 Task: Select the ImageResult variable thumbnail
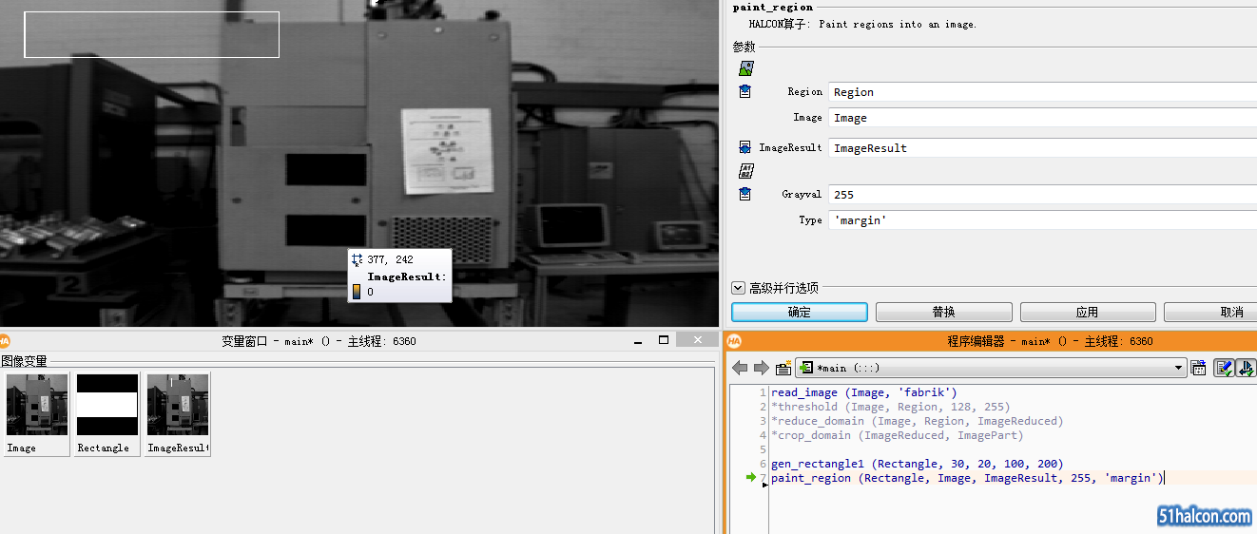pos(178,413)
